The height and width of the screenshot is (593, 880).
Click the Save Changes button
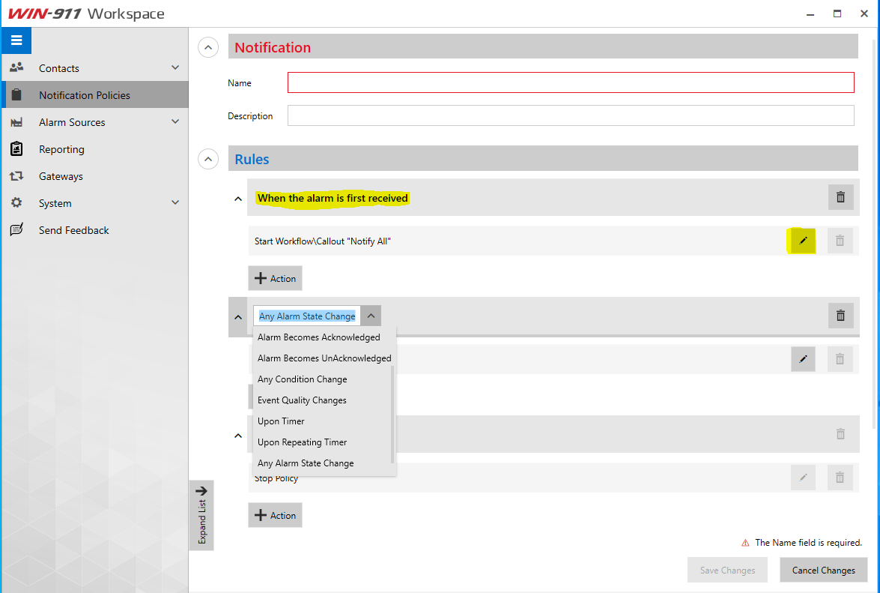[727, 570]
